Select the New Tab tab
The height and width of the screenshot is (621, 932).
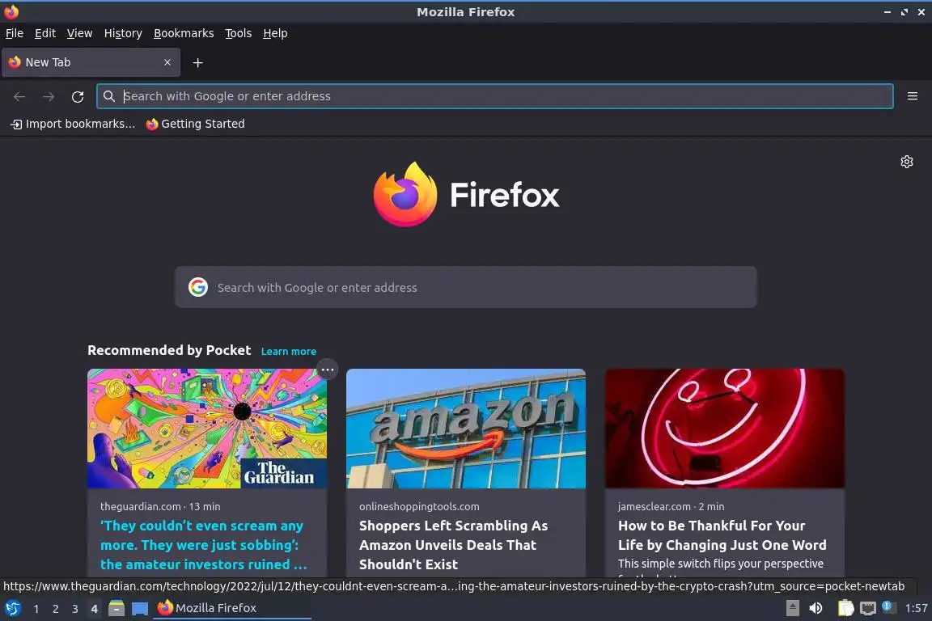(91, 62)
